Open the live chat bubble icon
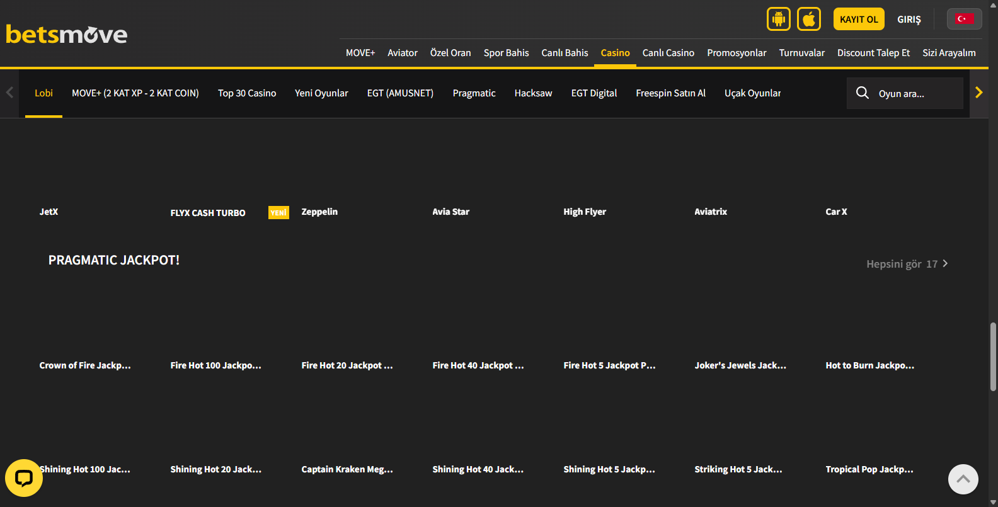Viewport: 998px width, 507px height. pos(24,478)
